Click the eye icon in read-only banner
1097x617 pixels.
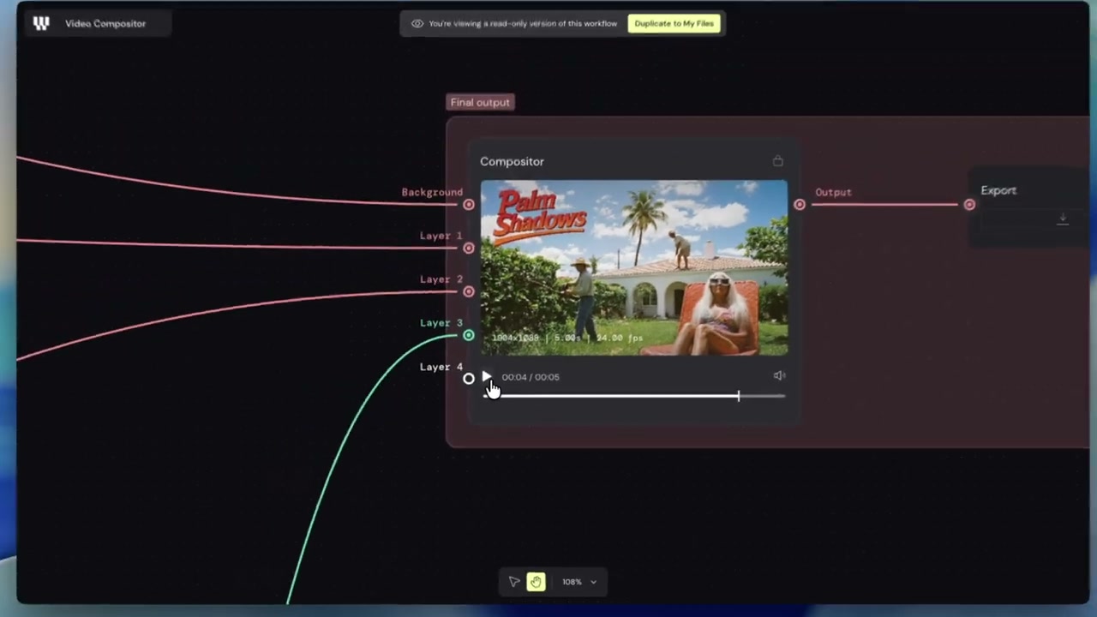click(417, 23)
